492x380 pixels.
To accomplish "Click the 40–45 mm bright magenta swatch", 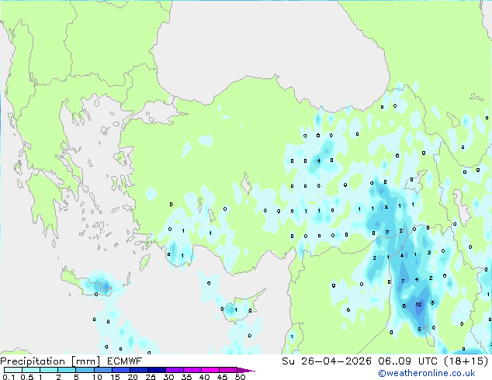I will [210, 370].
